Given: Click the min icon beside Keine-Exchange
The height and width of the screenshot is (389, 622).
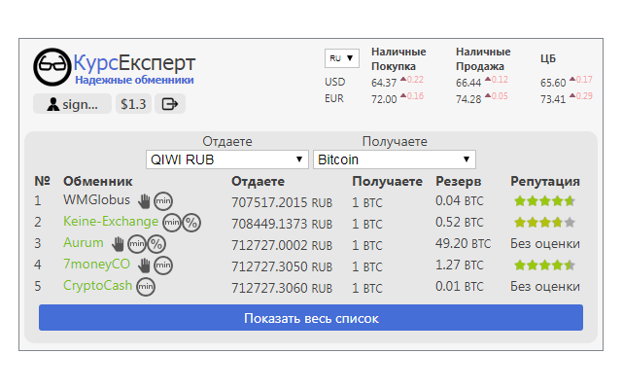Looking at the screenshot, I should click(x=172, y=223).
